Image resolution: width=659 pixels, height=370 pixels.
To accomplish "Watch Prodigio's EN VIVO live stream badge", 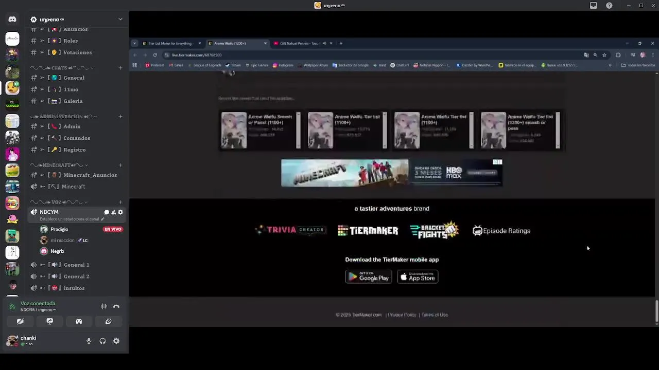I will tap(113, 229).
